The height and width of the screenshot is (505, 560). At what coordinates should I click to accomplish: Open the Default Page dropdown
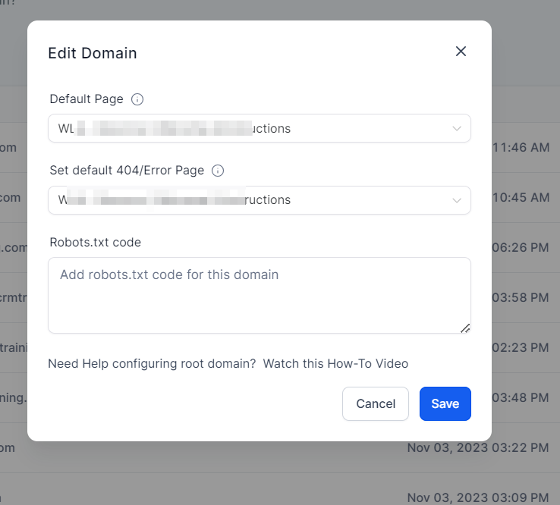pos(260,128)
